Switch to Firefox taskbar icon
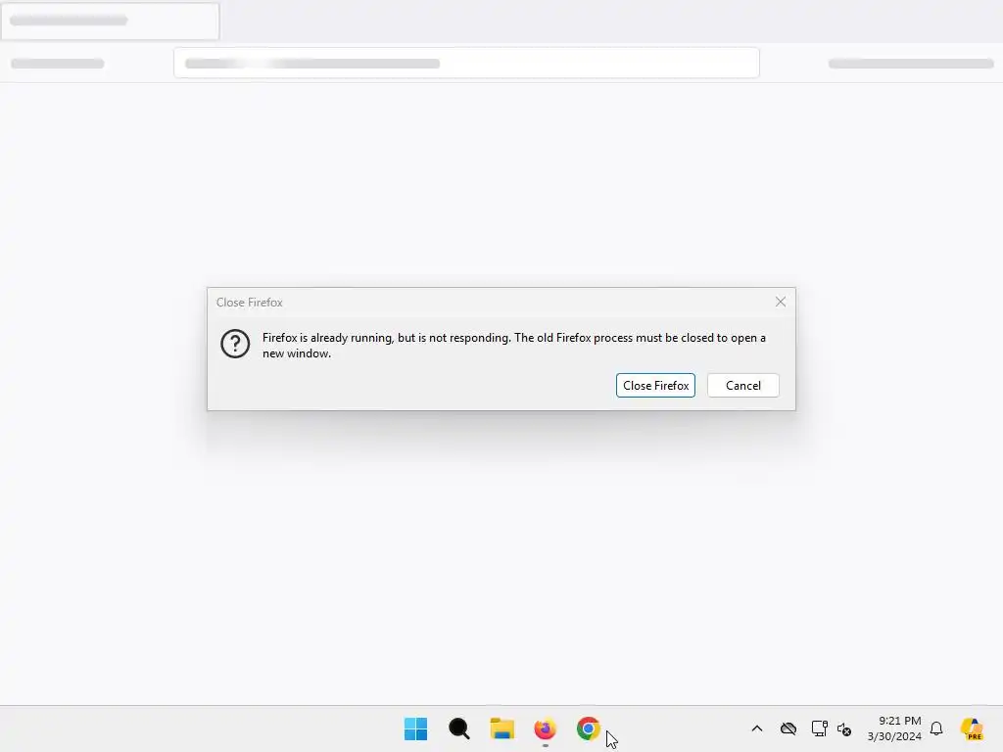Image resolution: width=1003 pixels, height=752 pixels. tap(545, 728)
